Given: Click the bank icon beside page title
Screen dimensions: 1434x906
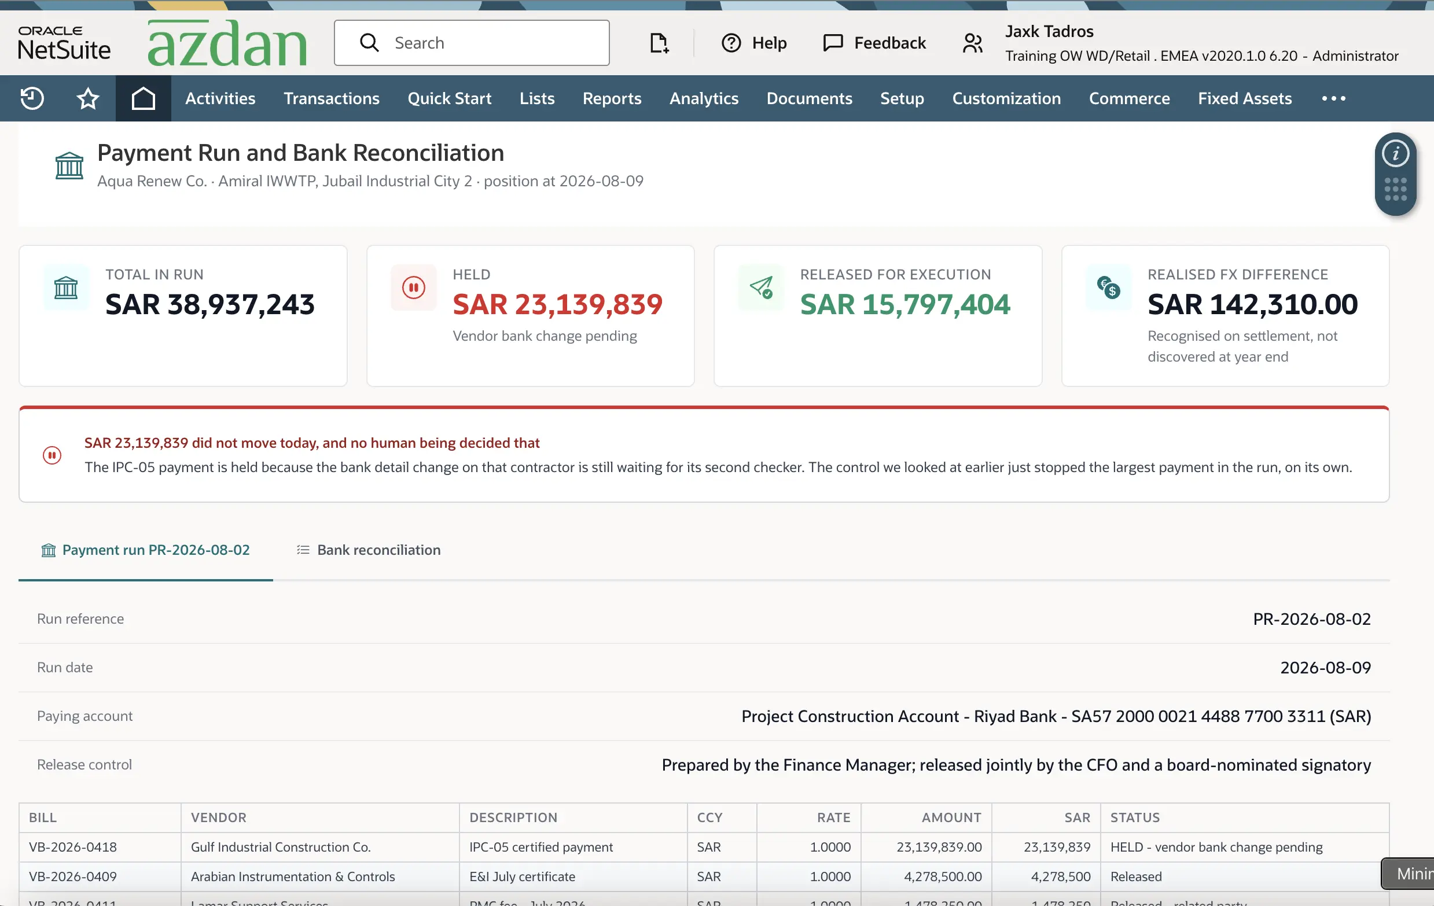Looking at the screenshot, I should [69, 165].
